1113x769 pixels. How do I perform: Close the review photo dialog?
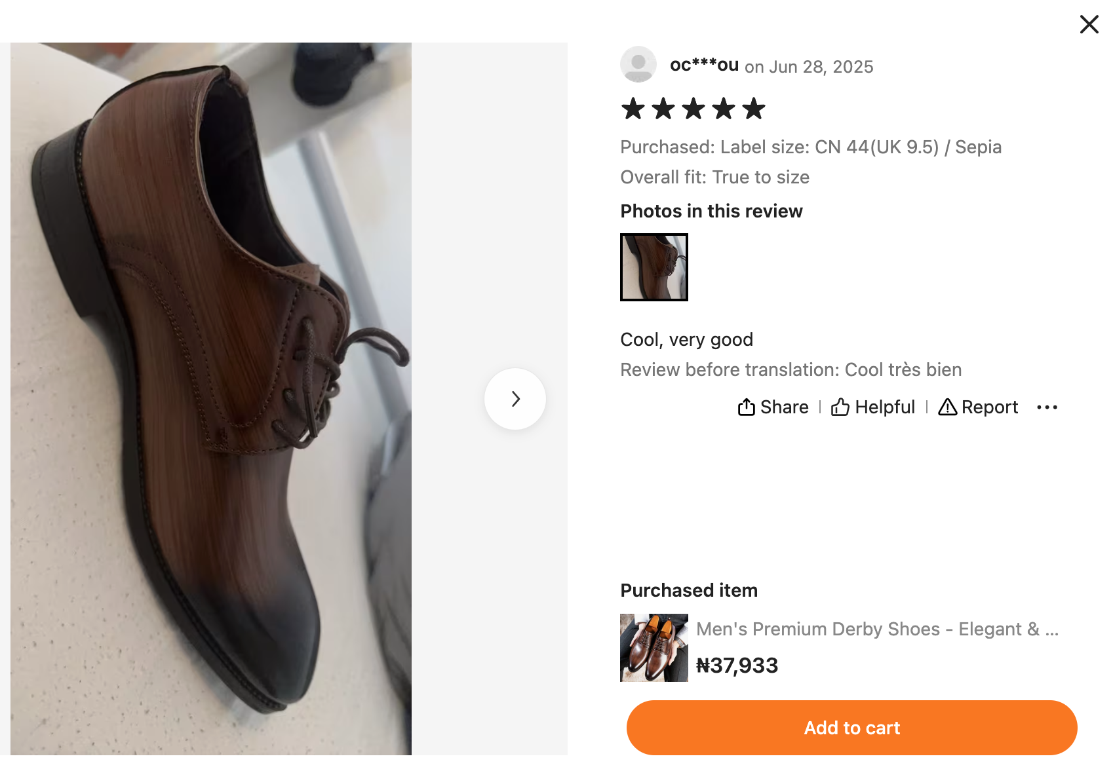[x=1089, y=25]
